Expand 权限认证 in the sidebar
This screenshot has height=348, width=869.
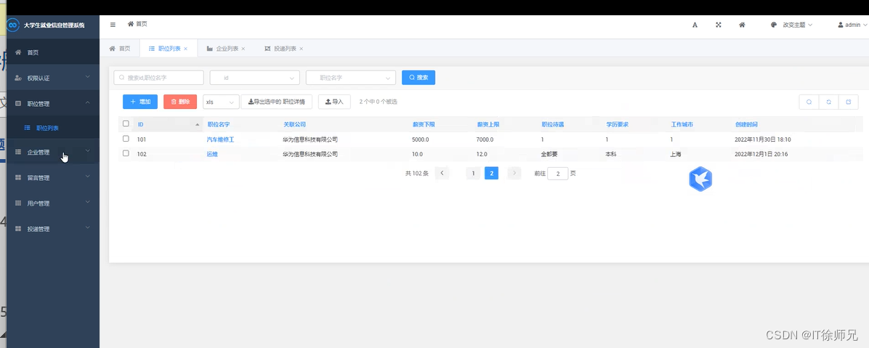tap(52, 78)
